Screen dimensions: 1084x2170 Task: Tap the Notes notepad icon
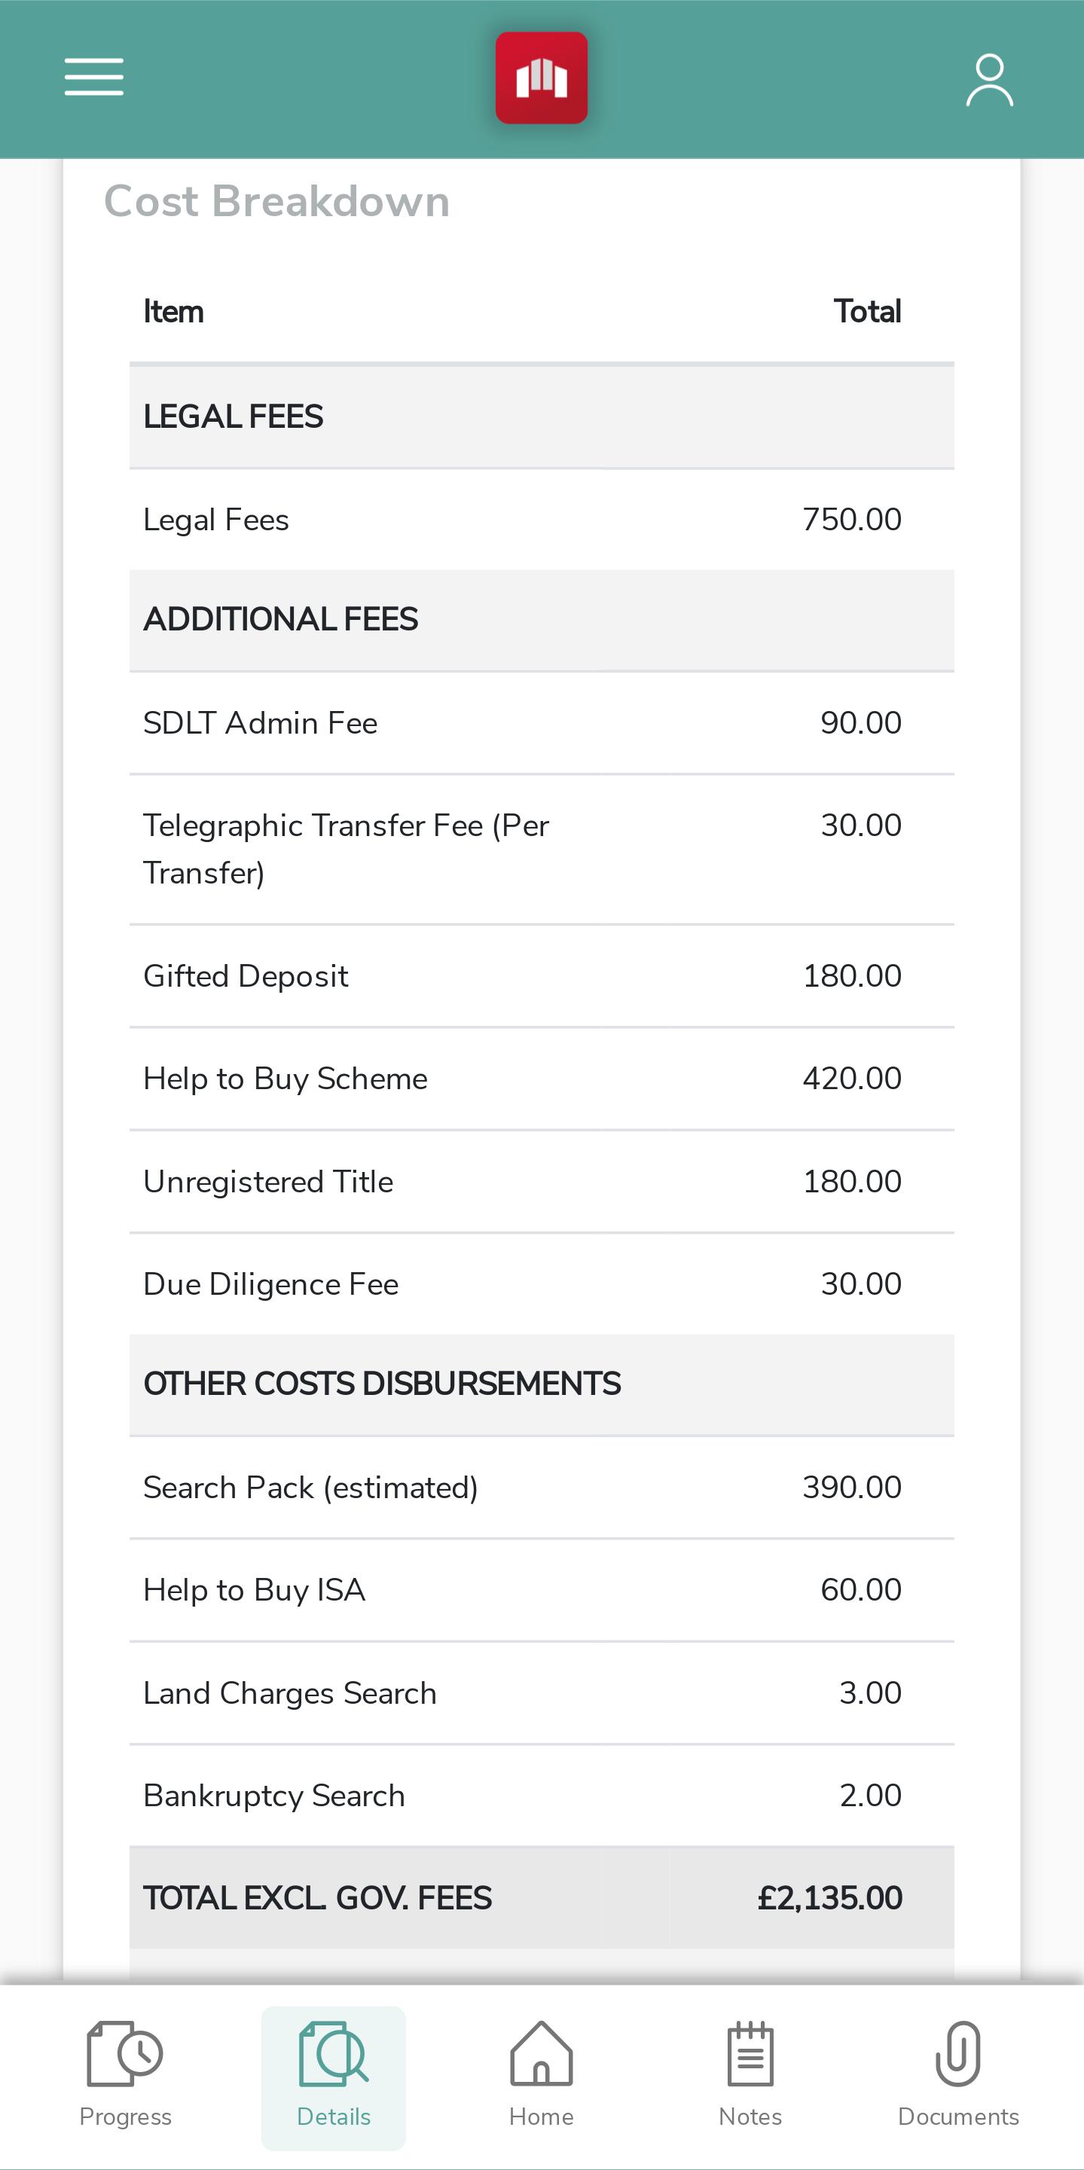coord(750,2054)
